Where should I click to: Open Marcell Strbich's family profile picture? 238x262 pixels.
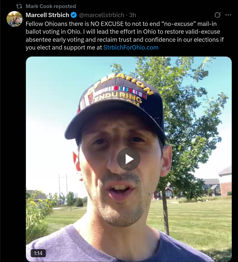coord(14,19)
